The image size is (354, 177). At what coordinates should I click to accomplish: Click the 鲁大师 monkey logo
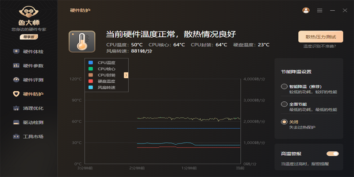coord(29,12)
